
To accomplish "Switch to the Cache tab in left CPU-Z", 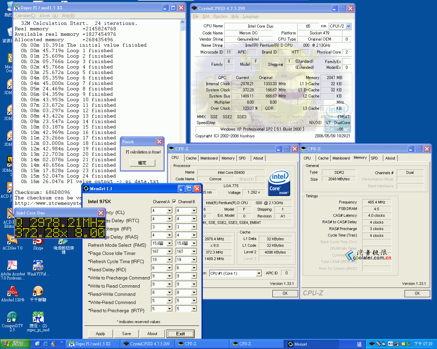I will coord(191,158).
